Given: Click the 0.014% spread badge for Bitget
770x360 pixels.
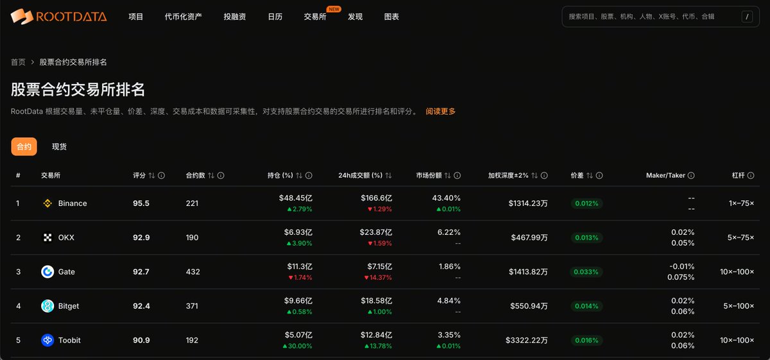Looking at the screenshot, I should coord(586,306).
